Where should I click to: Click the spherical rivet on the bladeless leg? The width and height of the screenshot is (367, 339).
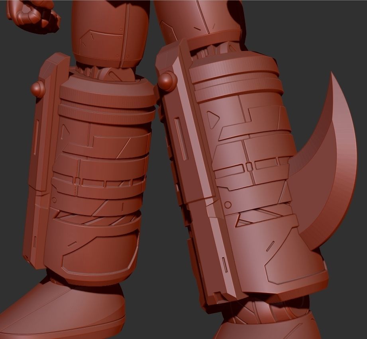37,88
